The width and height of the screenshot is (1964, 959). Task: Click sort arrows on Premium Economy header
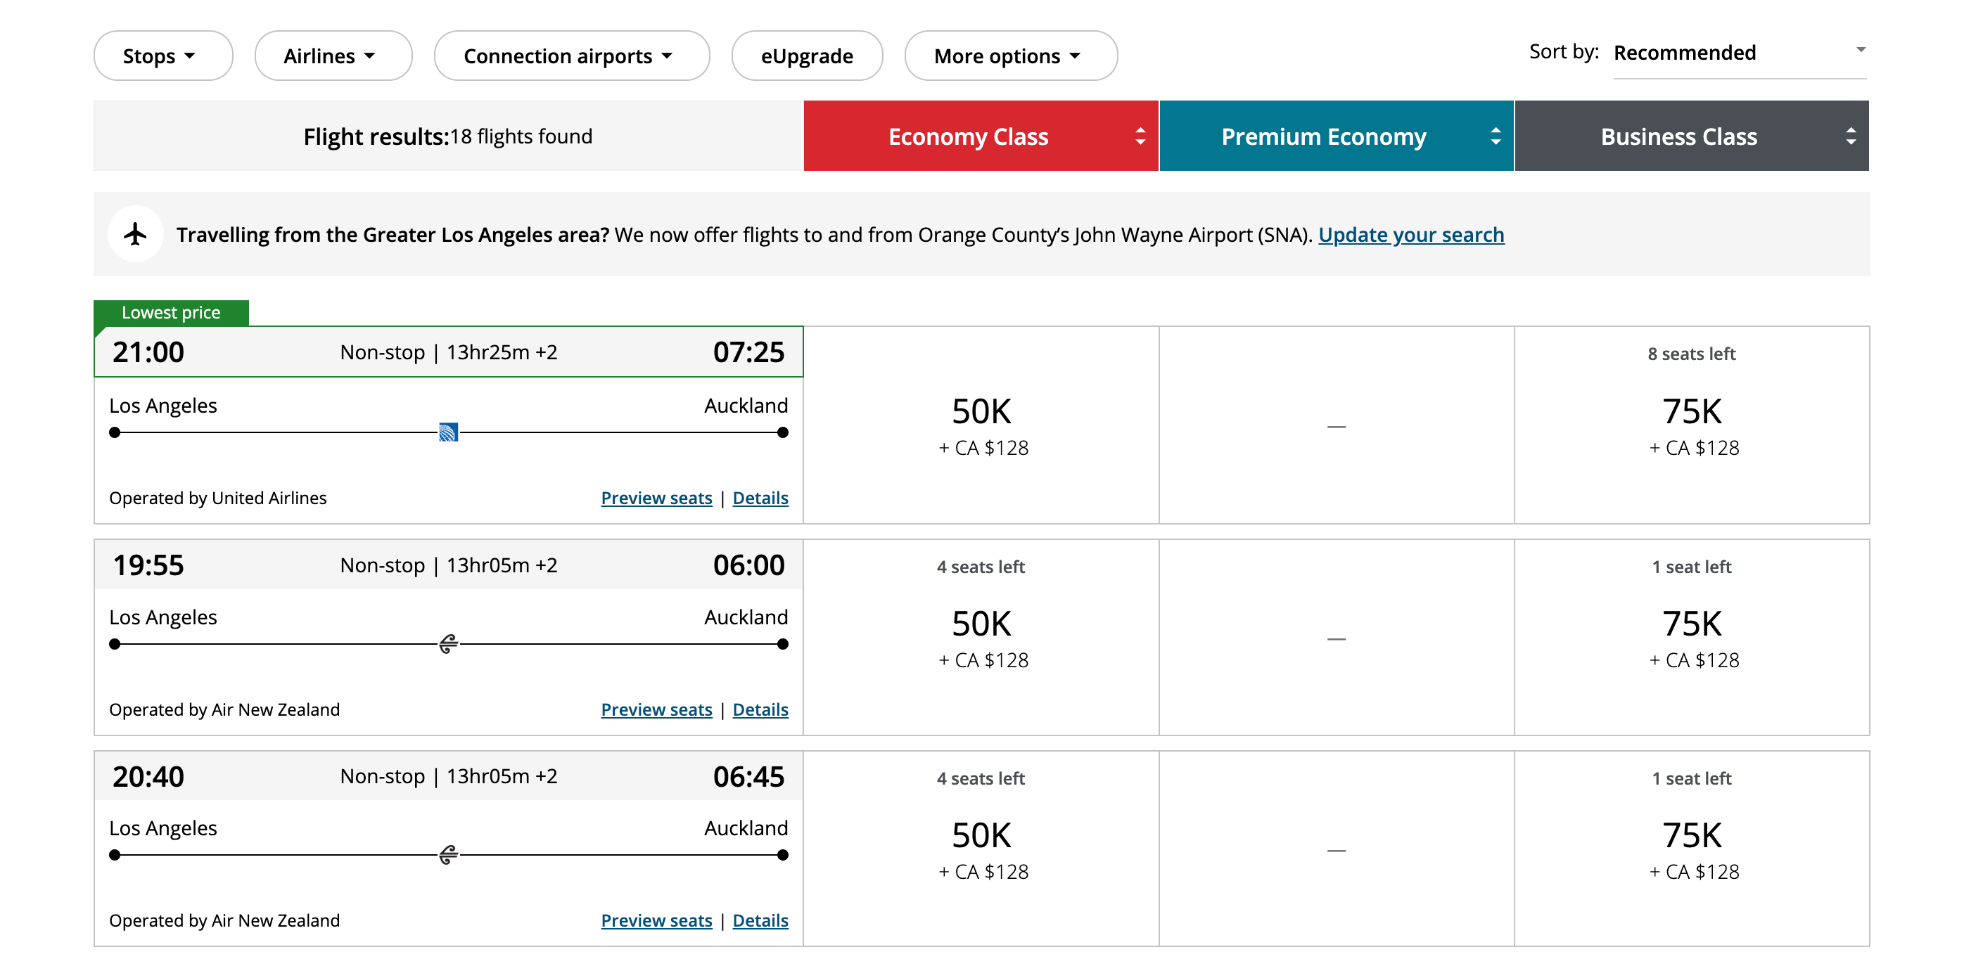pyautogui.click(x=1495, y=136)
